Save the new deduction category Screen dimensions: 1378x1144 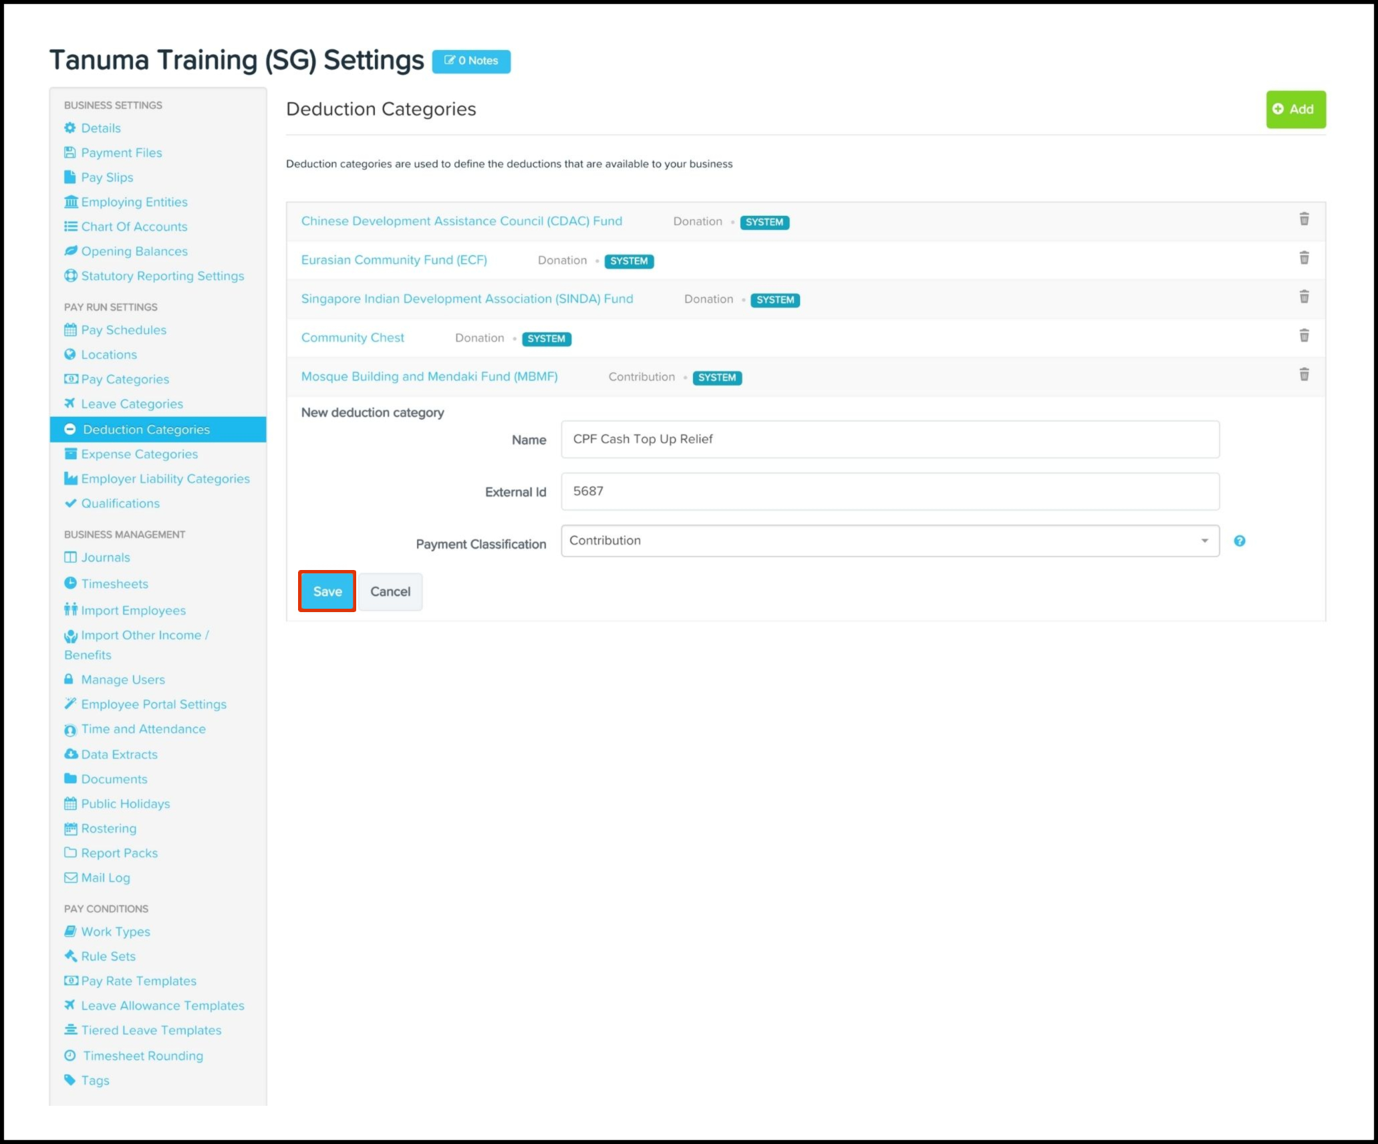tap(327, 591)
